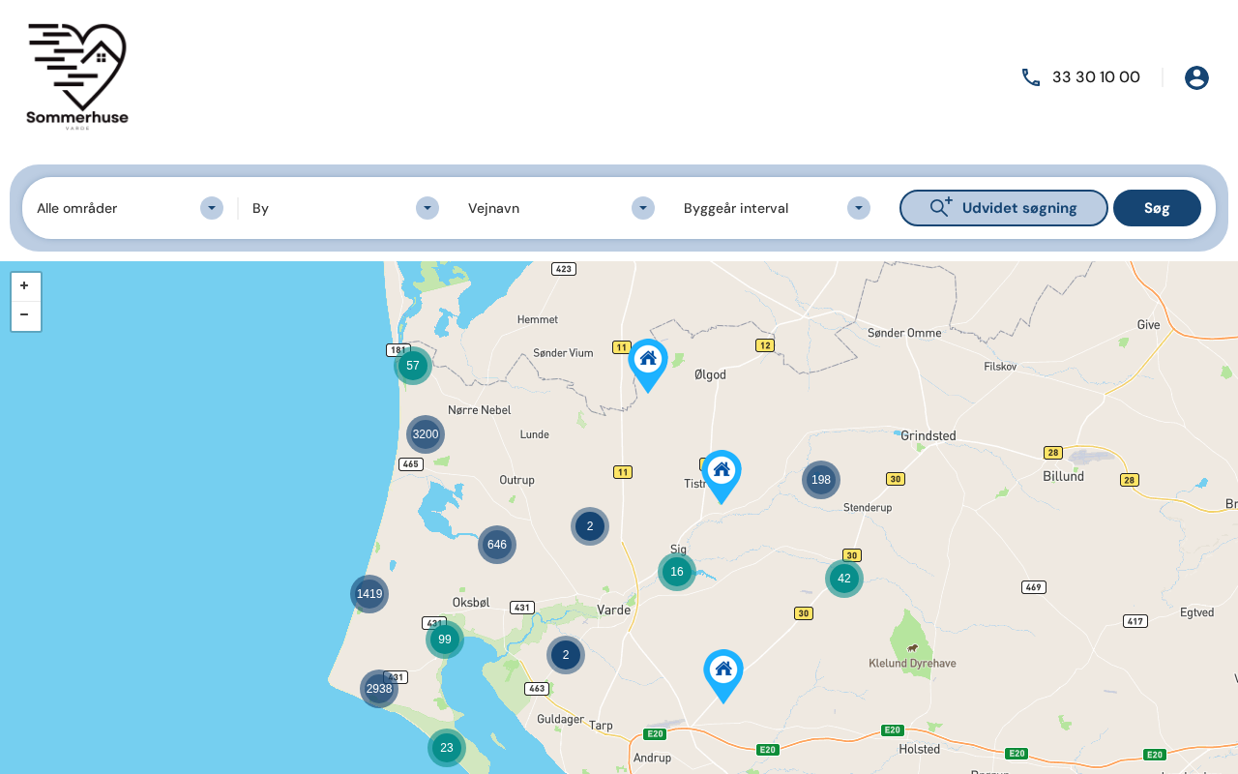The height and width of the screenshot is (774, 1238).
Task: Expand the Alle områder dropdown
Action: click(x=130, y=208)
